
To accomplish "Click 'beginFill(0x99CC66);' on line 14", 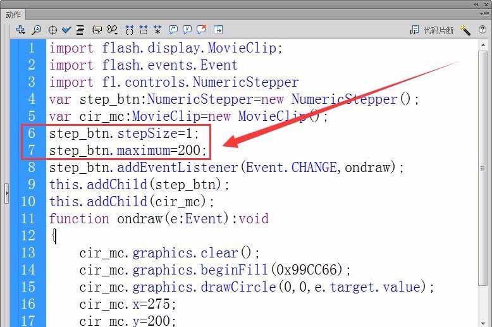I will 276,269.
